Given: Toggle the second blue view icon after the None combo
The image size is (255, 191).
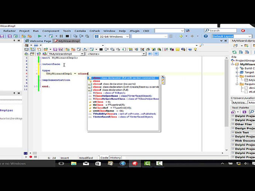Looking at the screenshot, I should pos(156,54).
